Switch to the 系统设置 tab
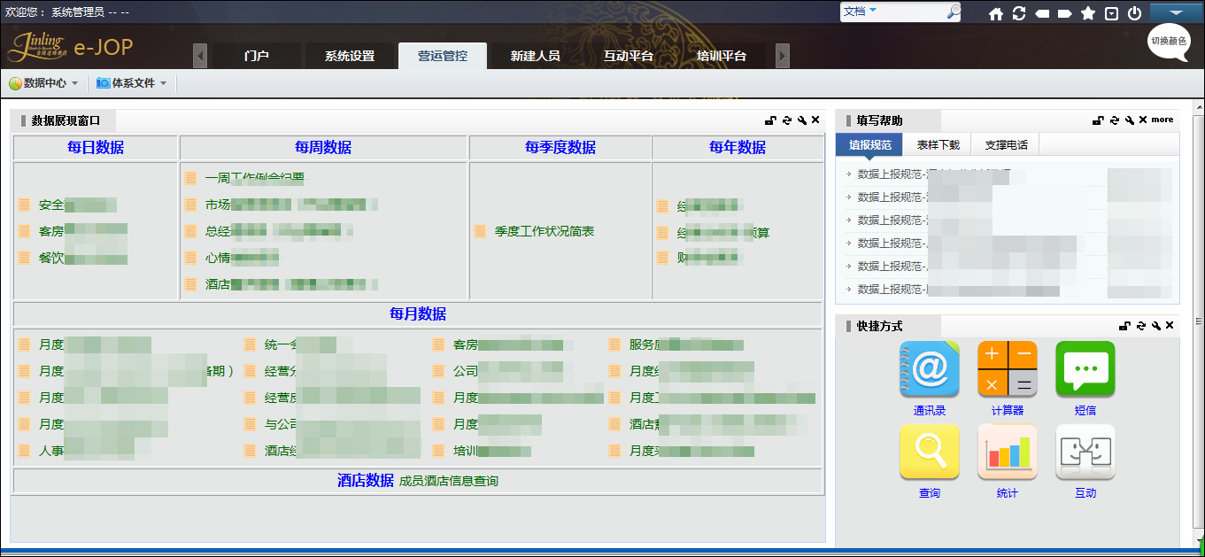The width and height of the screenshot is (1205, 557). pyautogui.click(x=350, y=56)
